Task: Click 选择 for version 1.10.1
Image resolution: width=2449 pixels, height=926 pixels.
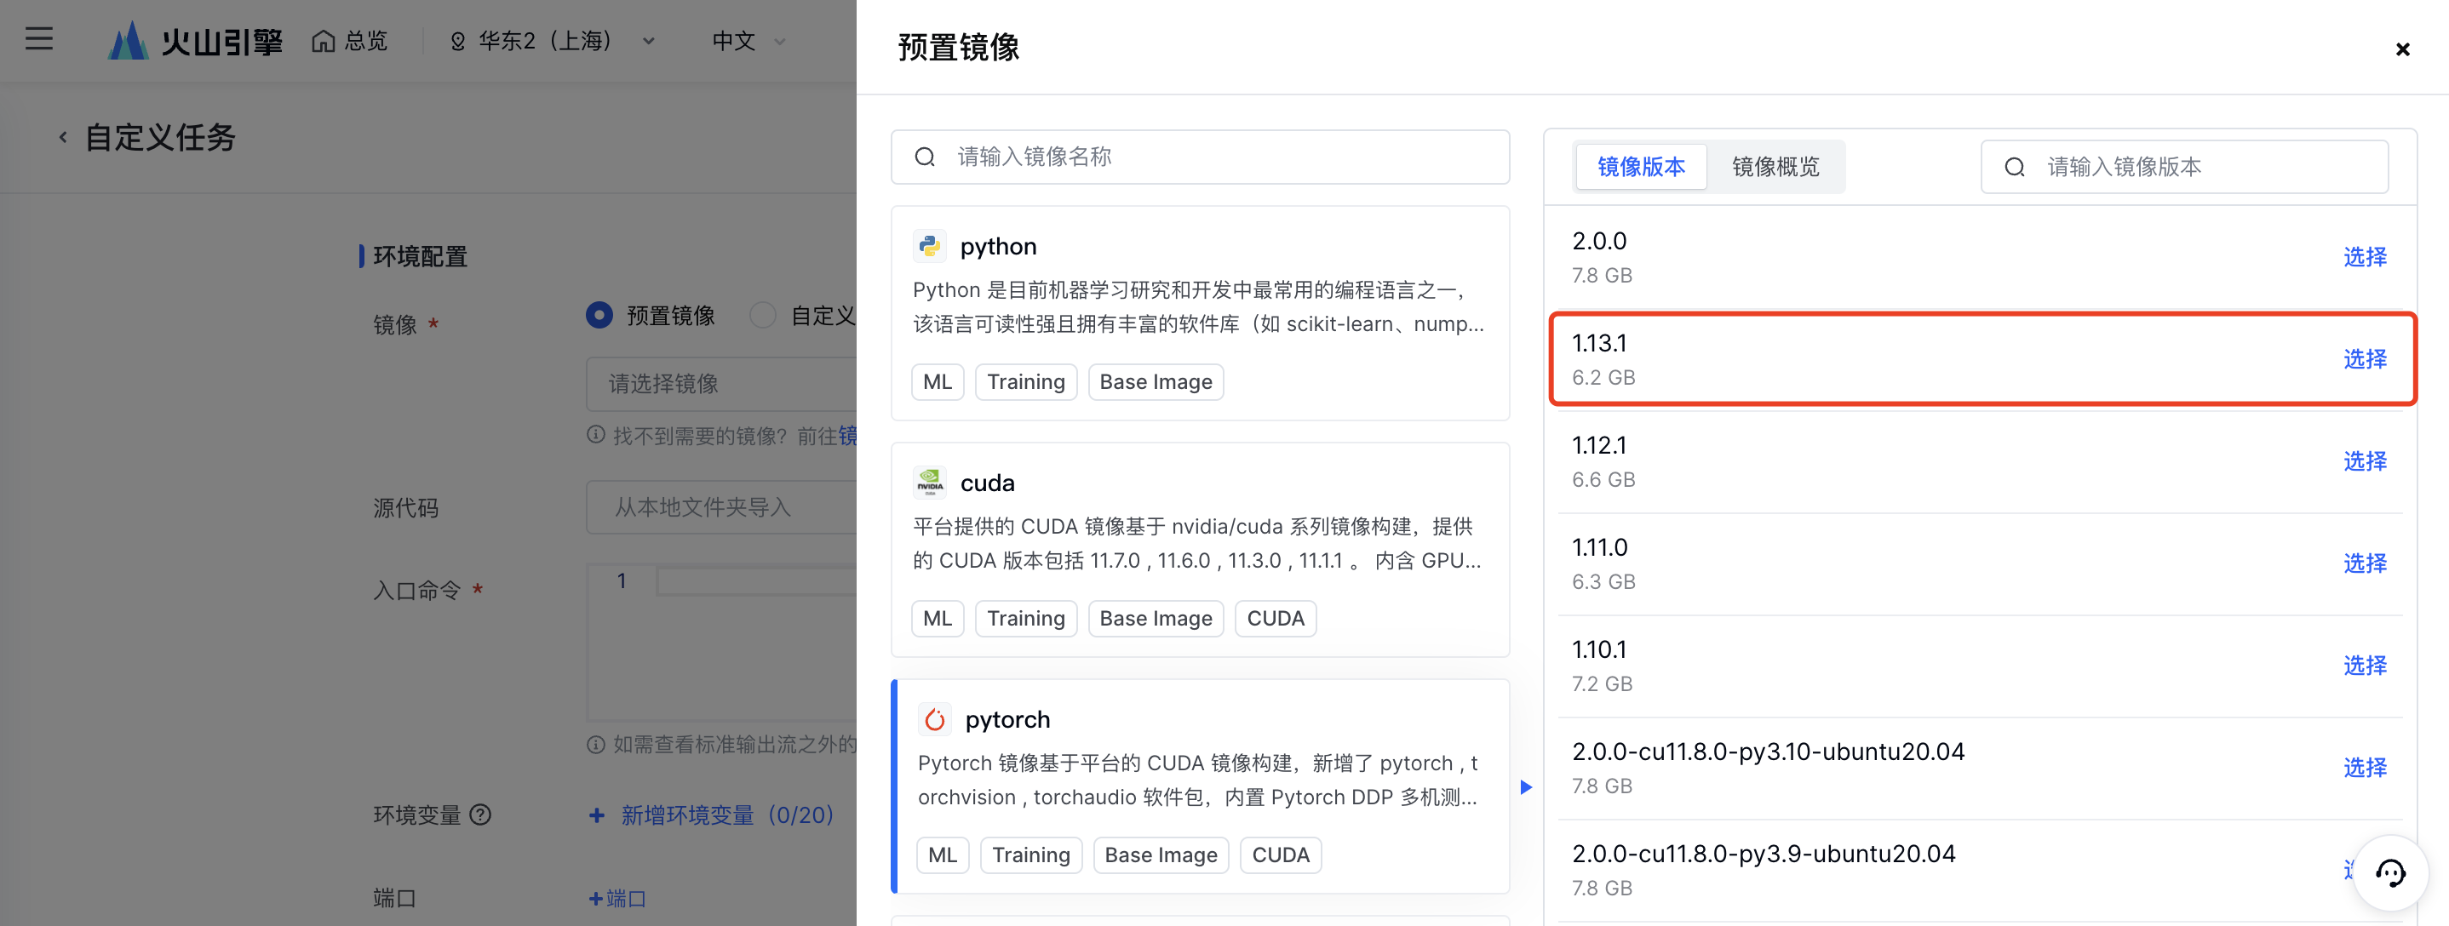Action: tap(2365, 666)
